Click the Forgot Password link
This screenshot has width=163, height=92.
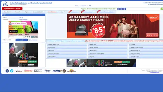click(x=23, y=20)
